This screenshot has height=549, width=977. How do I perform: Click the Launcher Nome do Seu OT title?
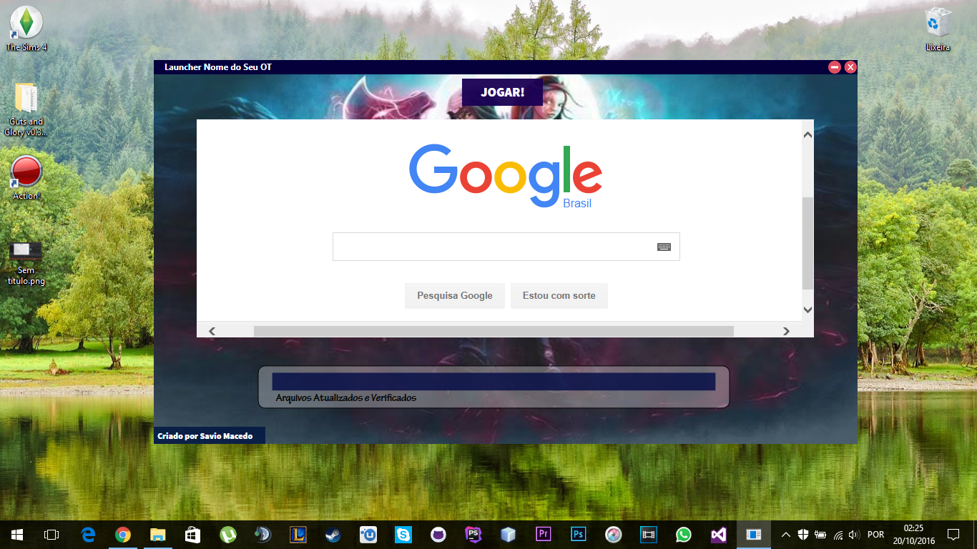point(218,67)
